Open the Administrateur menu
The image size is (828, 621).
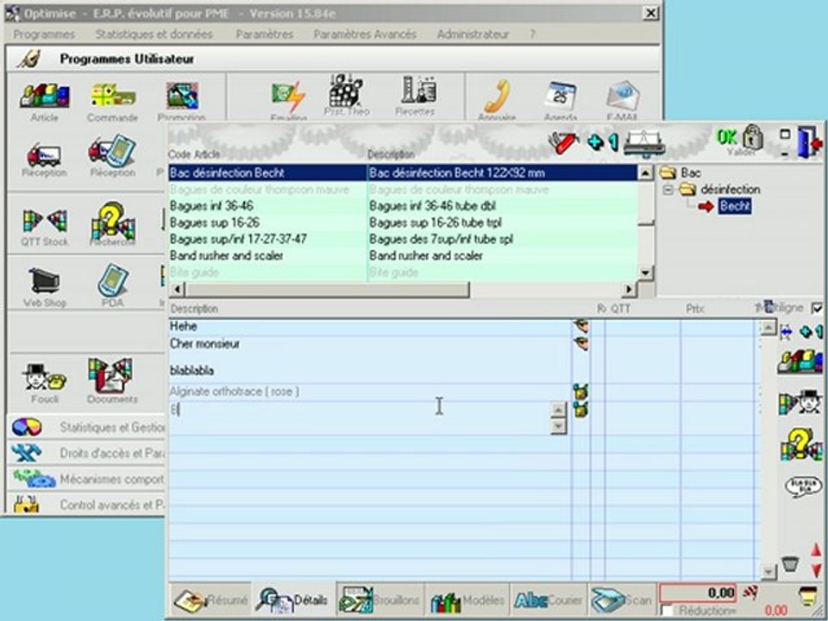click(x=474, y=34)
